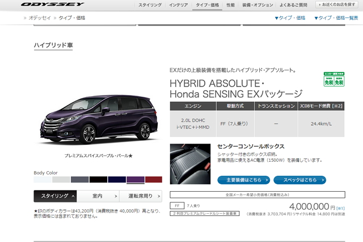Open the 性能 nav menu item

(231, 5)
